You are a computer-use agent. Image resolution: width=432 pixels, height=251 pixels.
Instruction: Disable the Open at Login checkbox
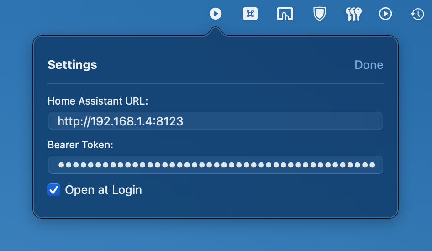(x=54, y=190)
